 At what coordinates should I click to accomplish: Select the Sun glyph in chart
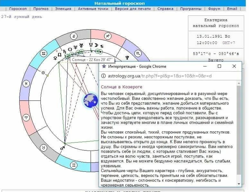70,49
